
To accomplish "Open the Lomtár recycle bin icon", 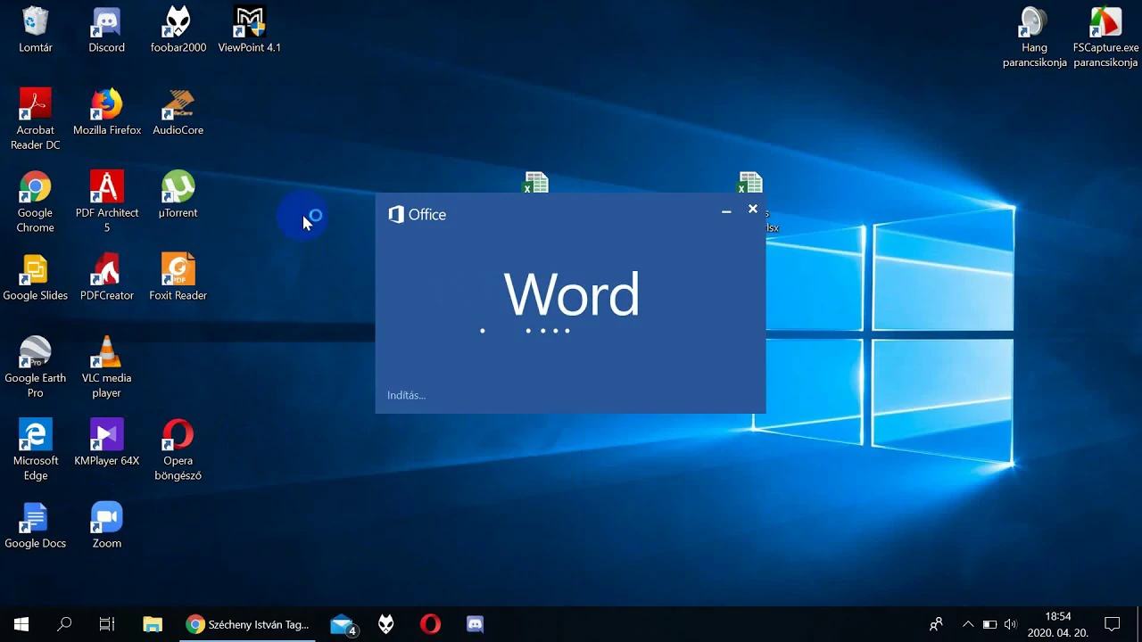I will click(x=35, y=30).
